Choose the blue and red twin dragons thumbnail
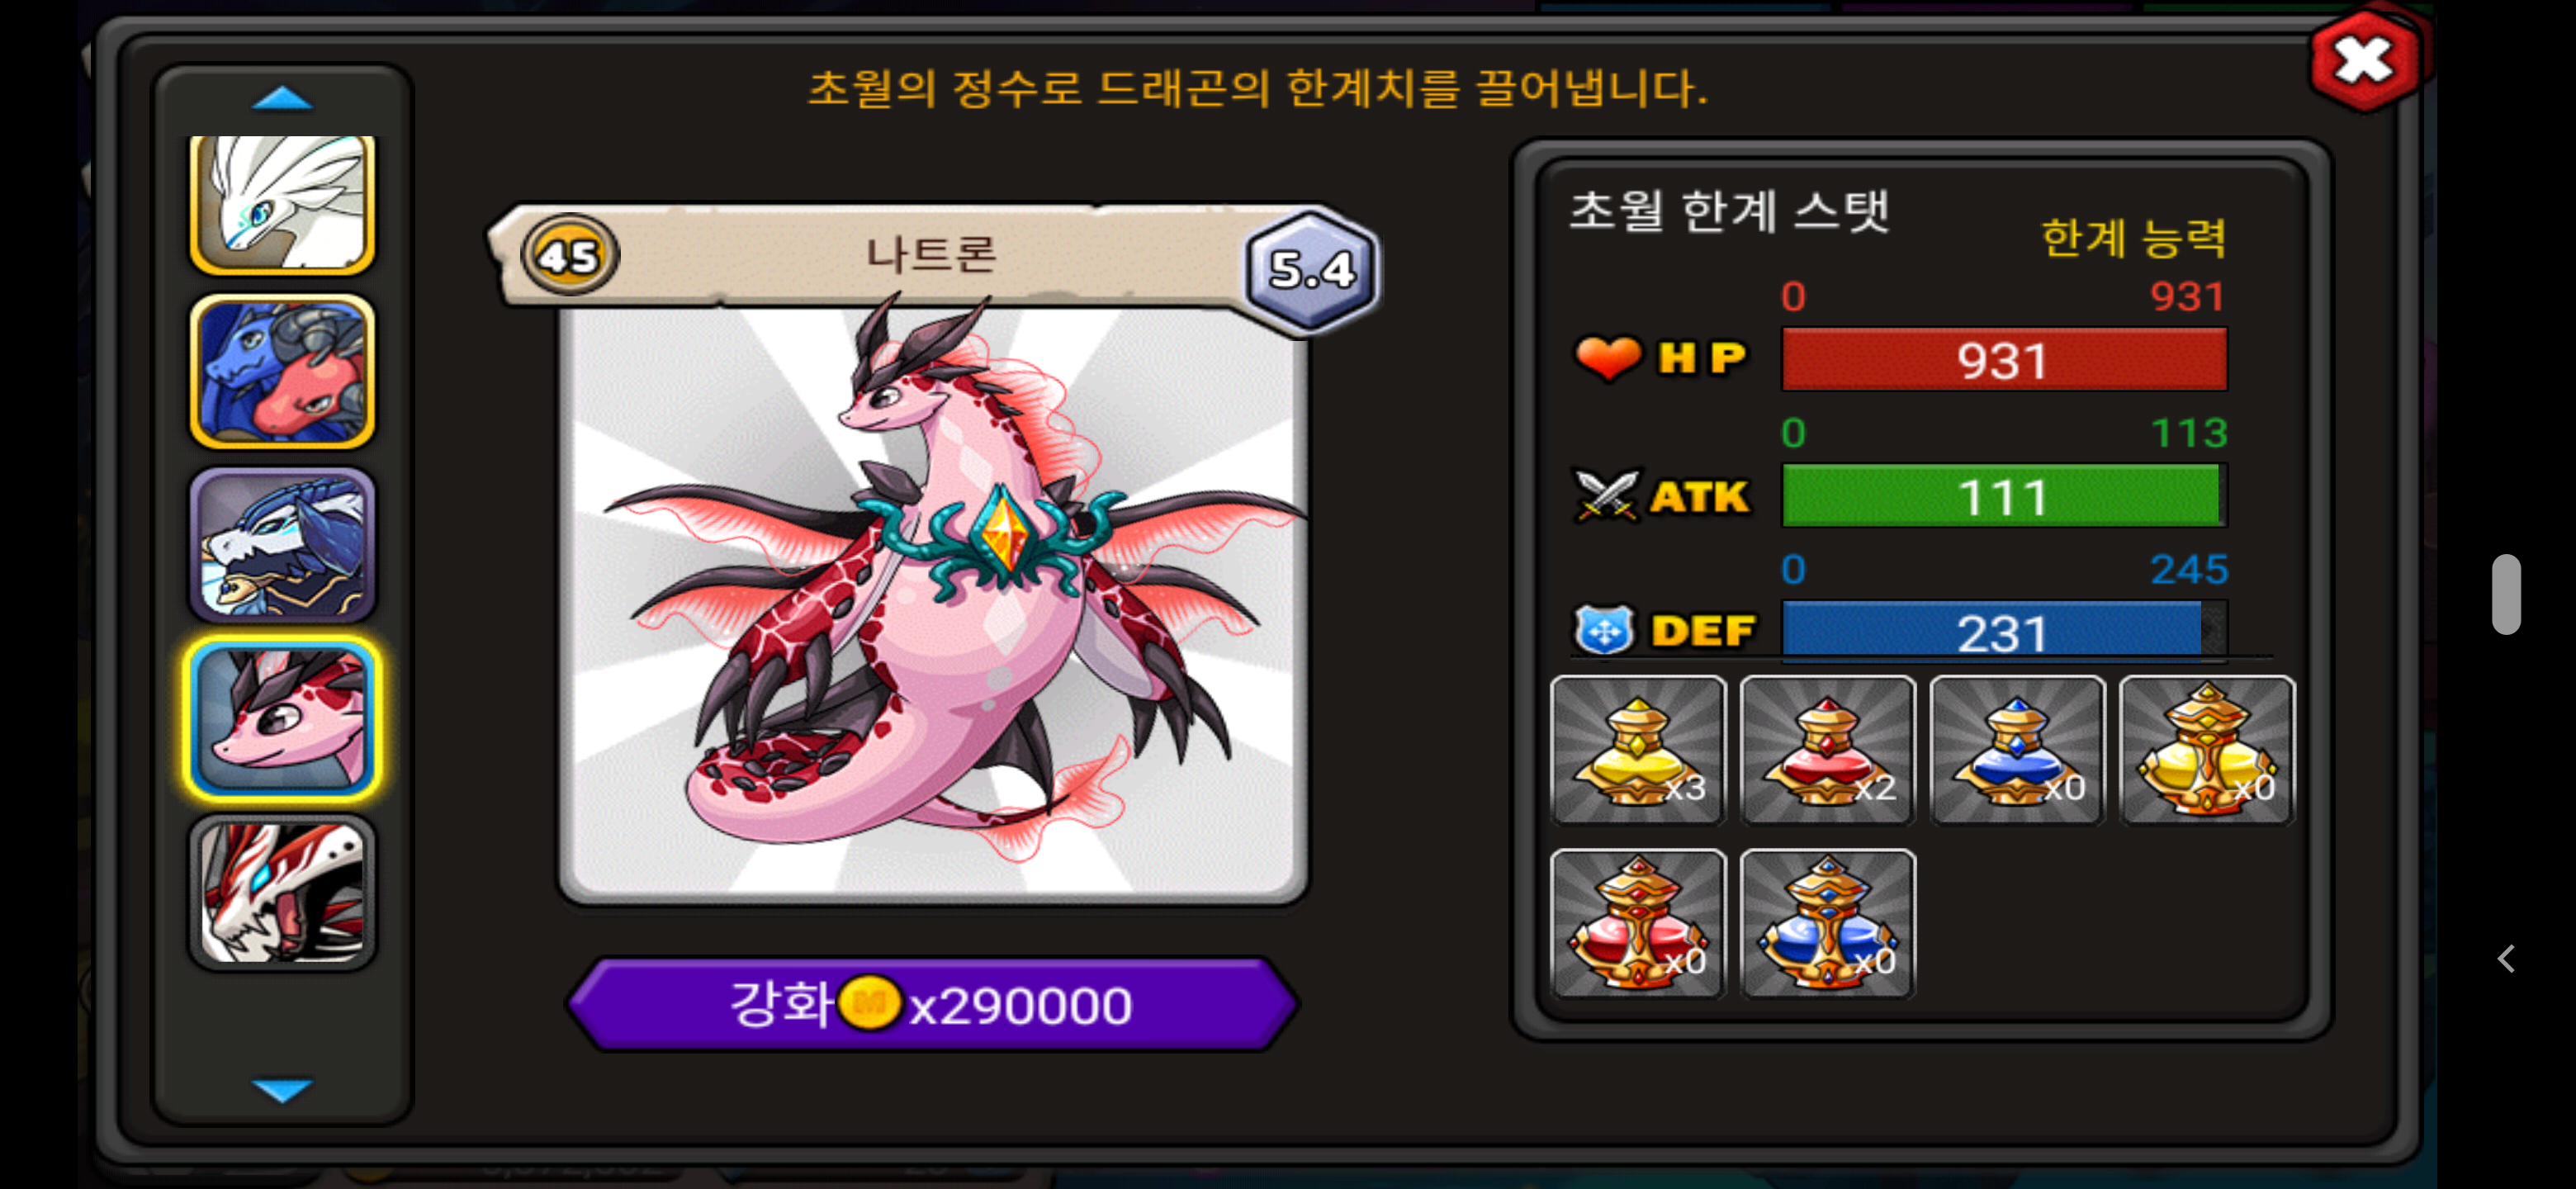 [283, 372]
